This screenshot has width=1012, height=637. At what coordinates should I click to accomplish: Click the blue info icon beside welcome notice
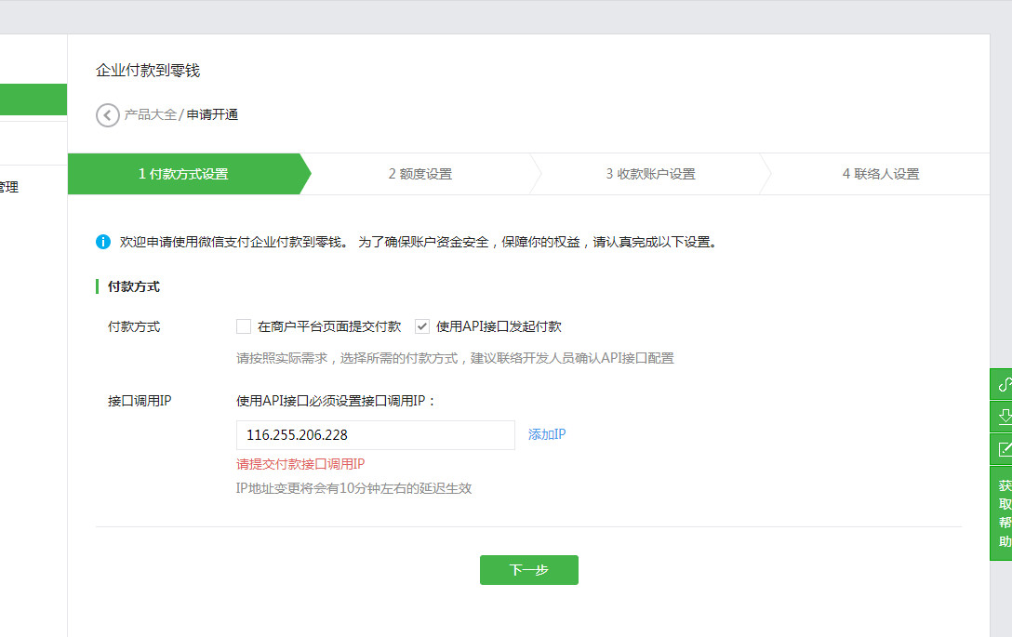click(103, 242)
